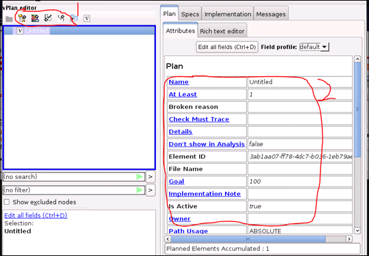
Task: Click the empty Details value cell
Action: point(300,132)
